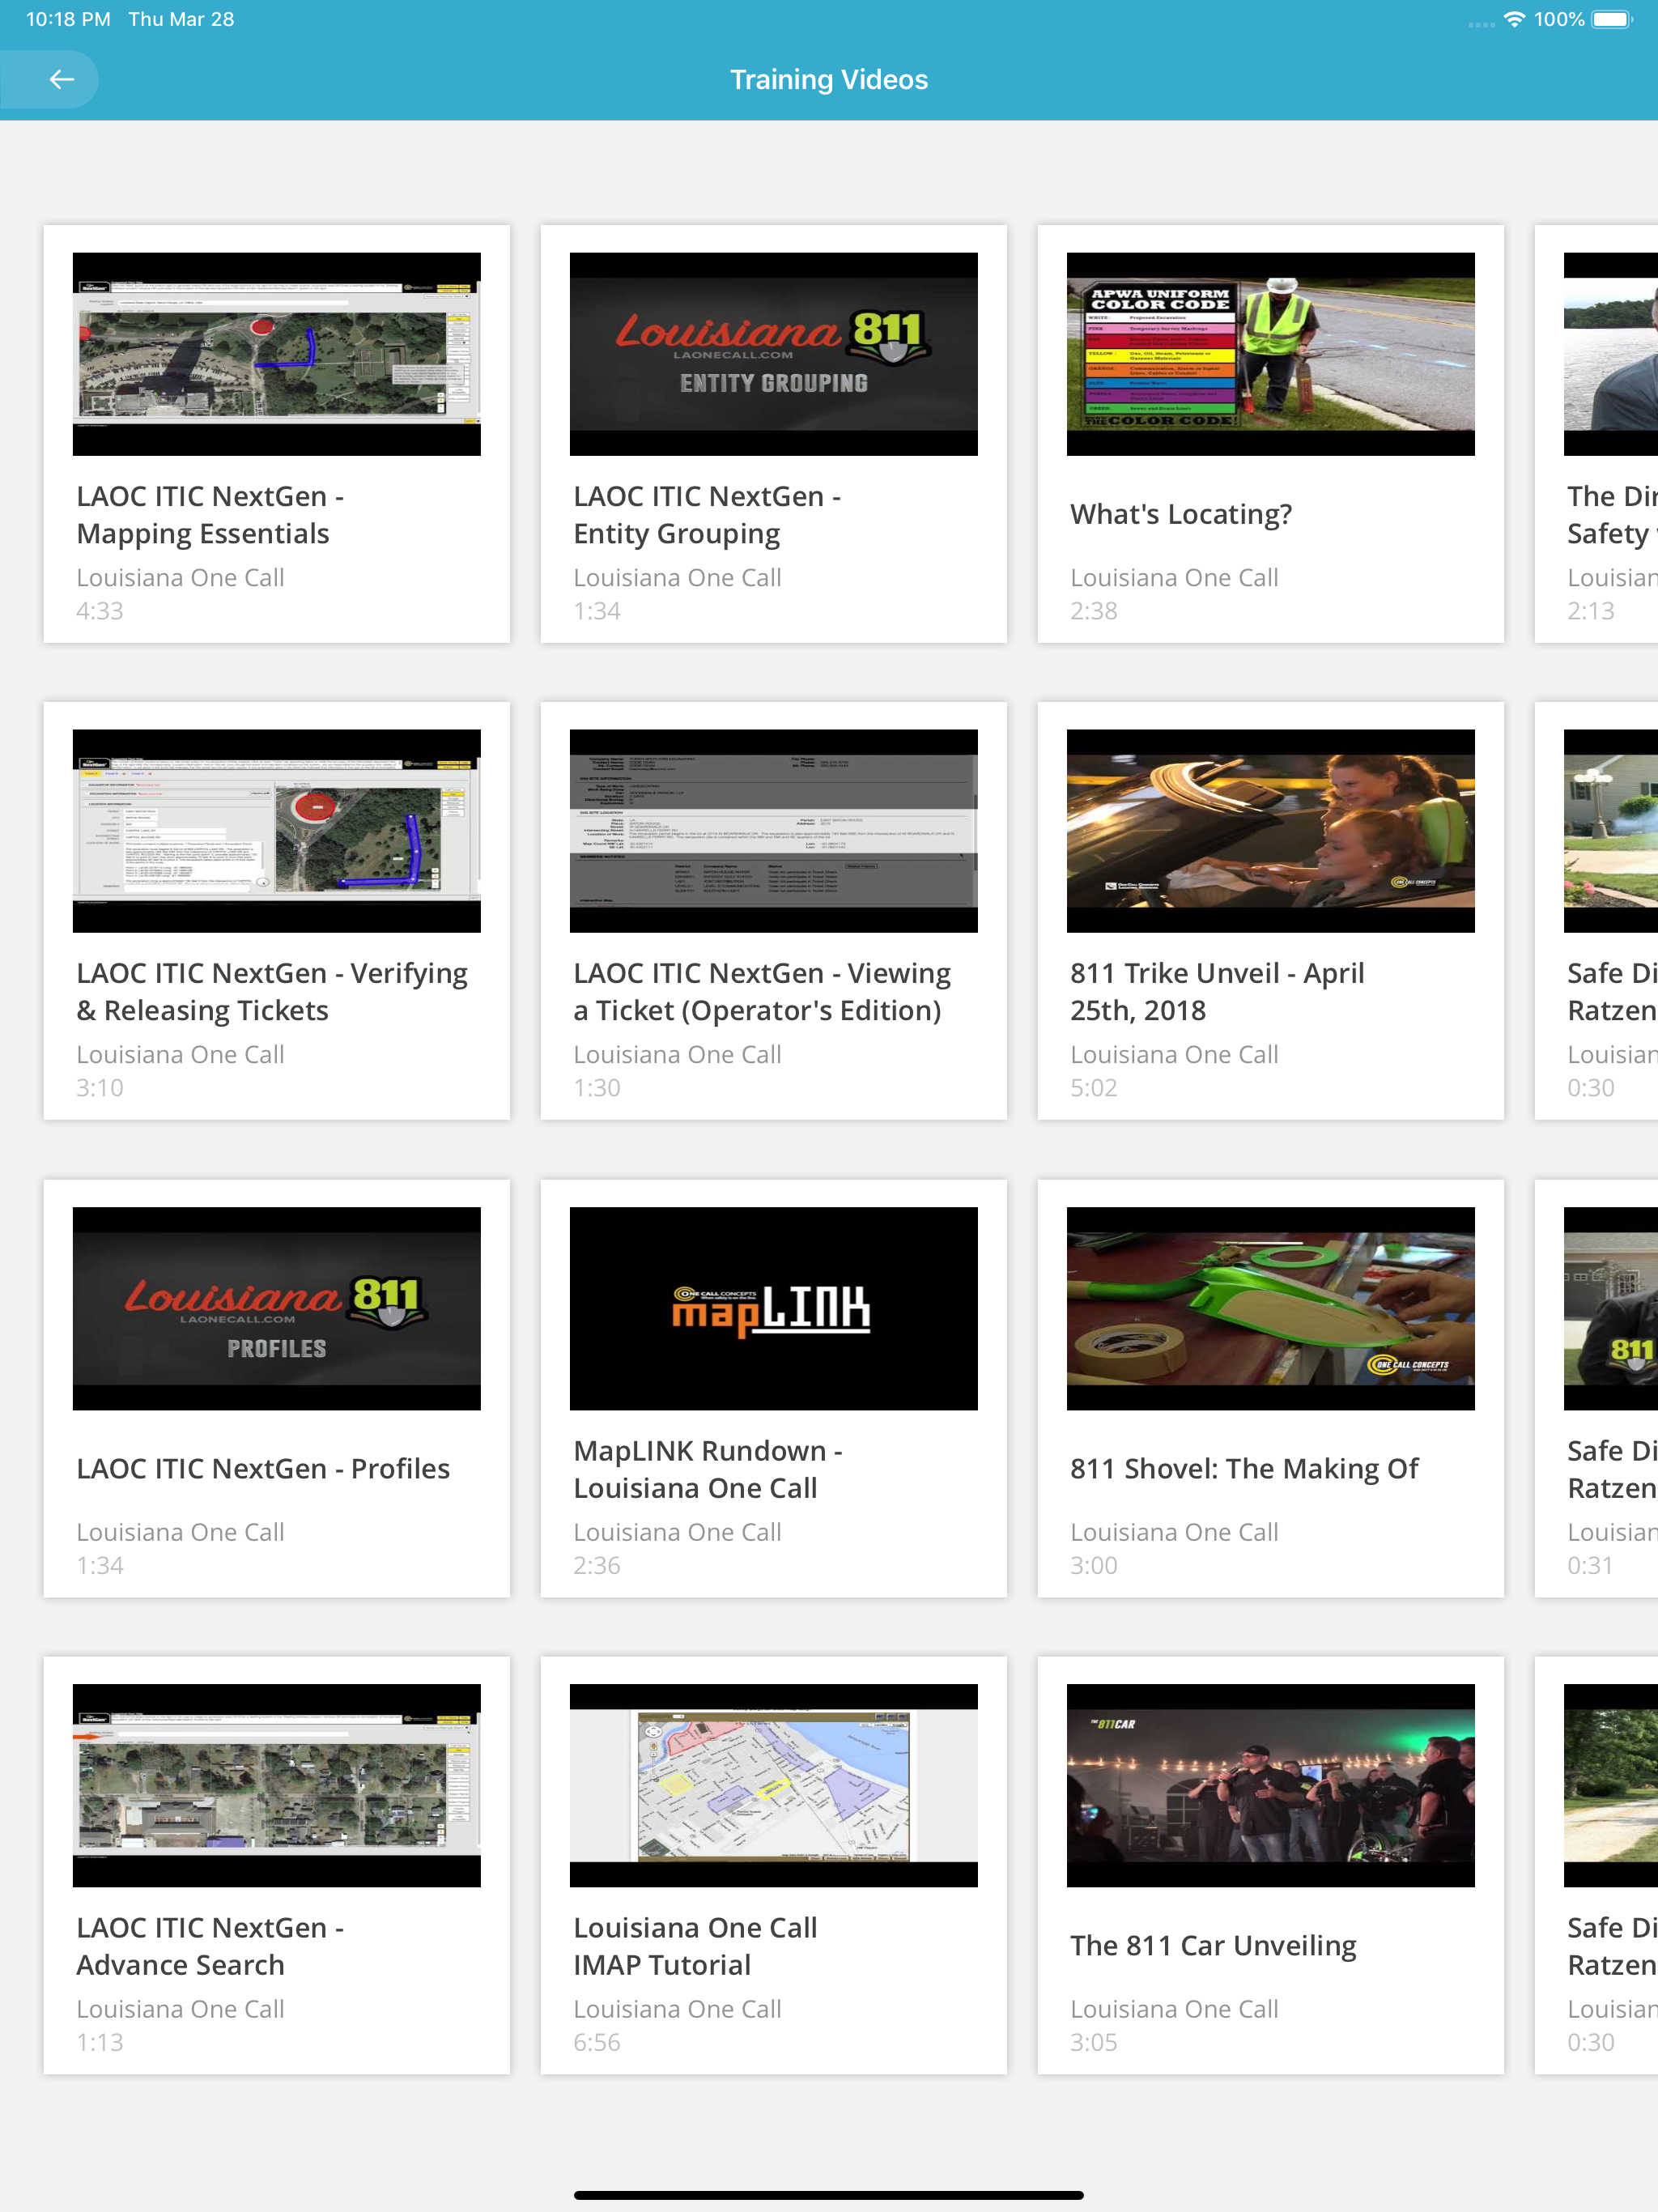The width and height of the screenshot is (1658, 2212).
Task: Tap the 2:36 duration label
Action: click(597, 1565)
